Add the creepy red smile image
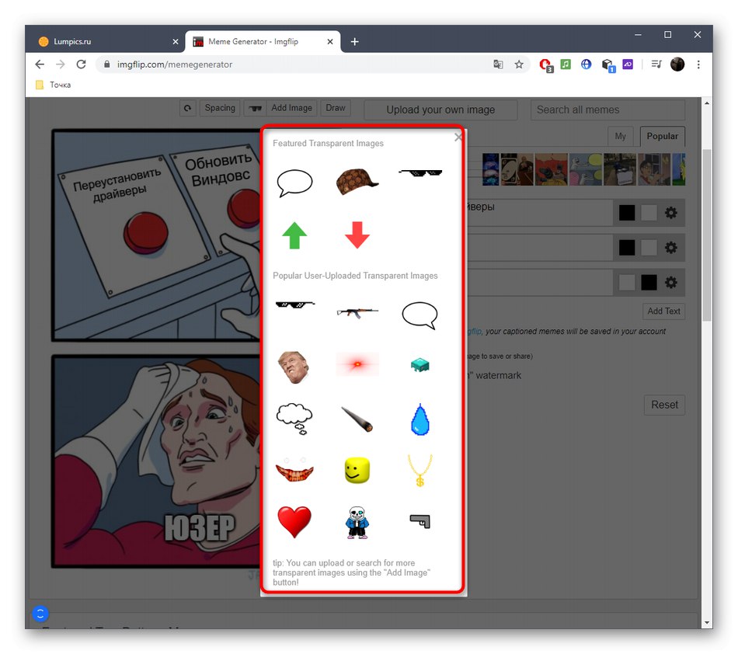 coord(294,470)
